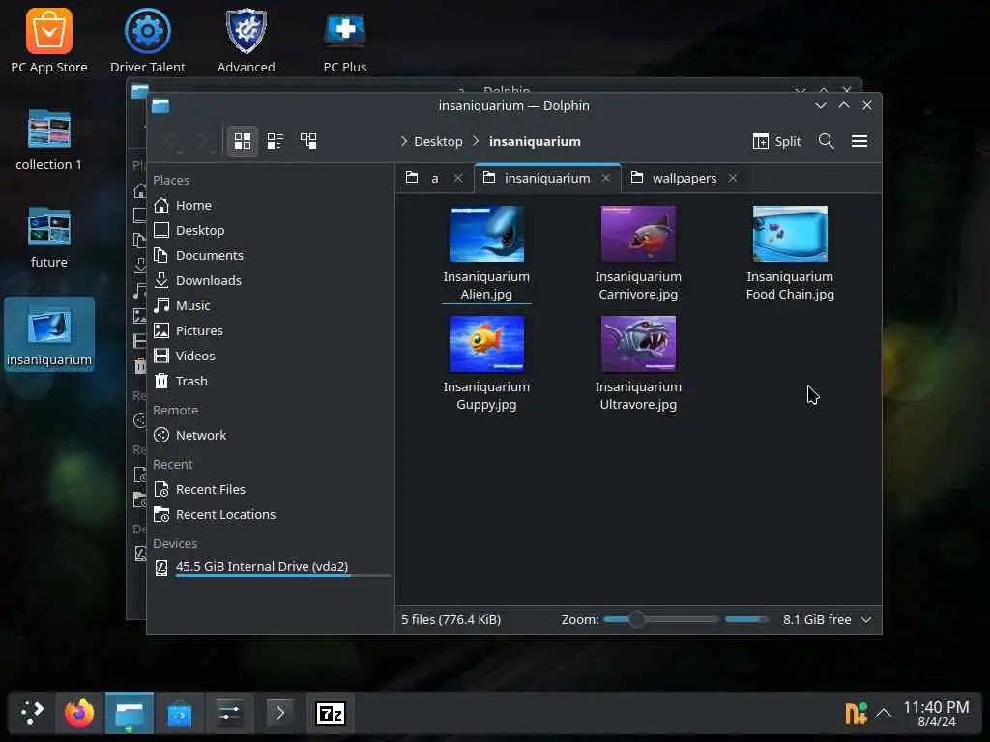The height and width of the screenshot is (742, 990).
Task: Open the hamburger menu in Dolphin
Action: tap(859, 141)
